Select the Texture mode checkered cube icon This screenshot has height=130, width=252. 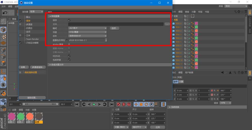[3, 36]
